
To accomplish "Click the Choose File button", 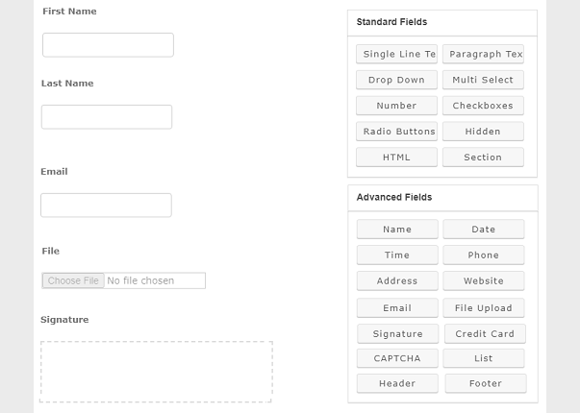I will [73, 280].
